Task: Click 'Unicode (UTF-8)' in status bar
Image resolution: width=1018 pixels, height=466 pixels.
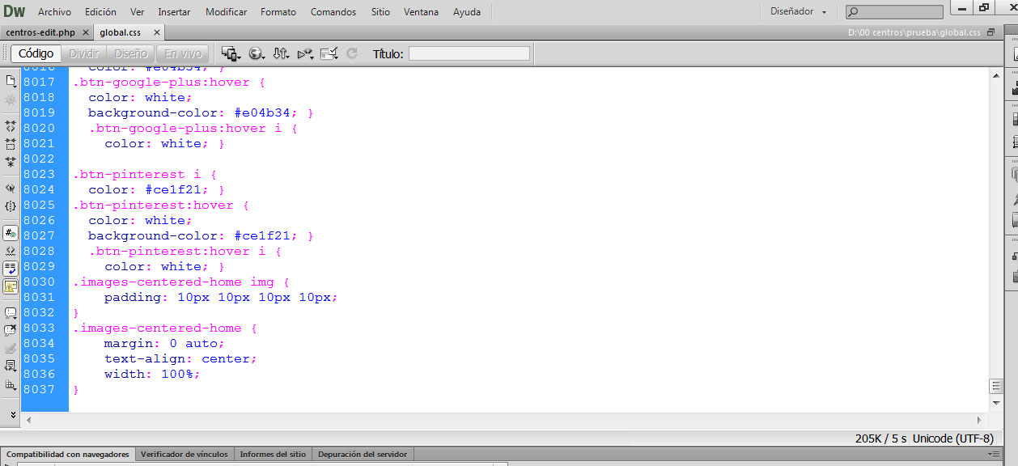Action: 952,438
